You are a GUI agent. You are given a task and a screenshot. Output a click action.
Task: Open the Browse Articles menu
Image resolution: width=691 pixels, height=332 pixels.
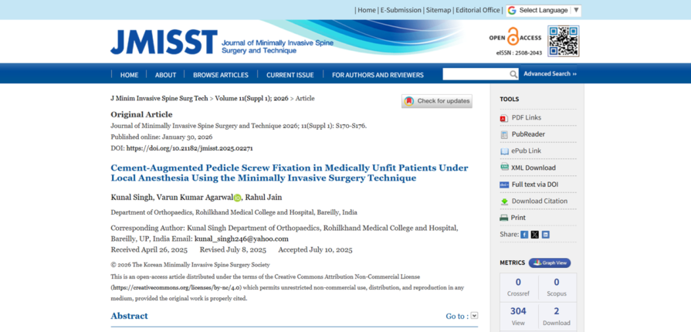pos(221,75)
